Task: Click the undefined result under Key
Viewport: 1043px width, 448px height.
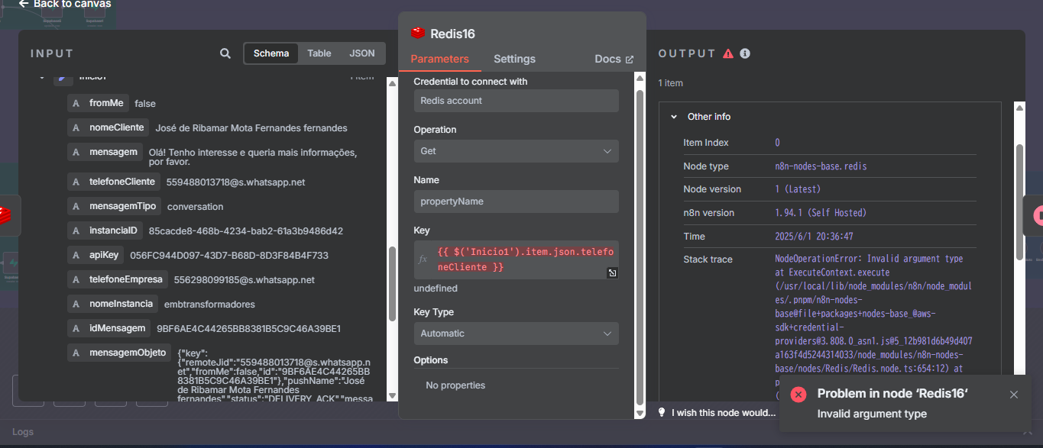Action: [x=436, y=288]
